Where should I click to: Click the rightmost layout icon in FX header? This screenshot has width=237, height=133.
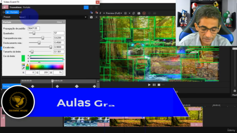click(97, 7)
